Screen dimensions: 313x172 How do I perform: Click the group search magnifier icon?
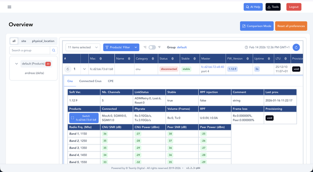click(54, 50)
